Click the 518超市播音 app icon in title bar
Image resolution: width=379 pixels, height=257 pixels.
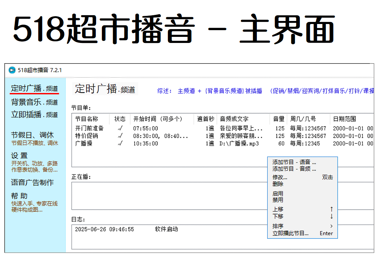click(x=12, y=70)
